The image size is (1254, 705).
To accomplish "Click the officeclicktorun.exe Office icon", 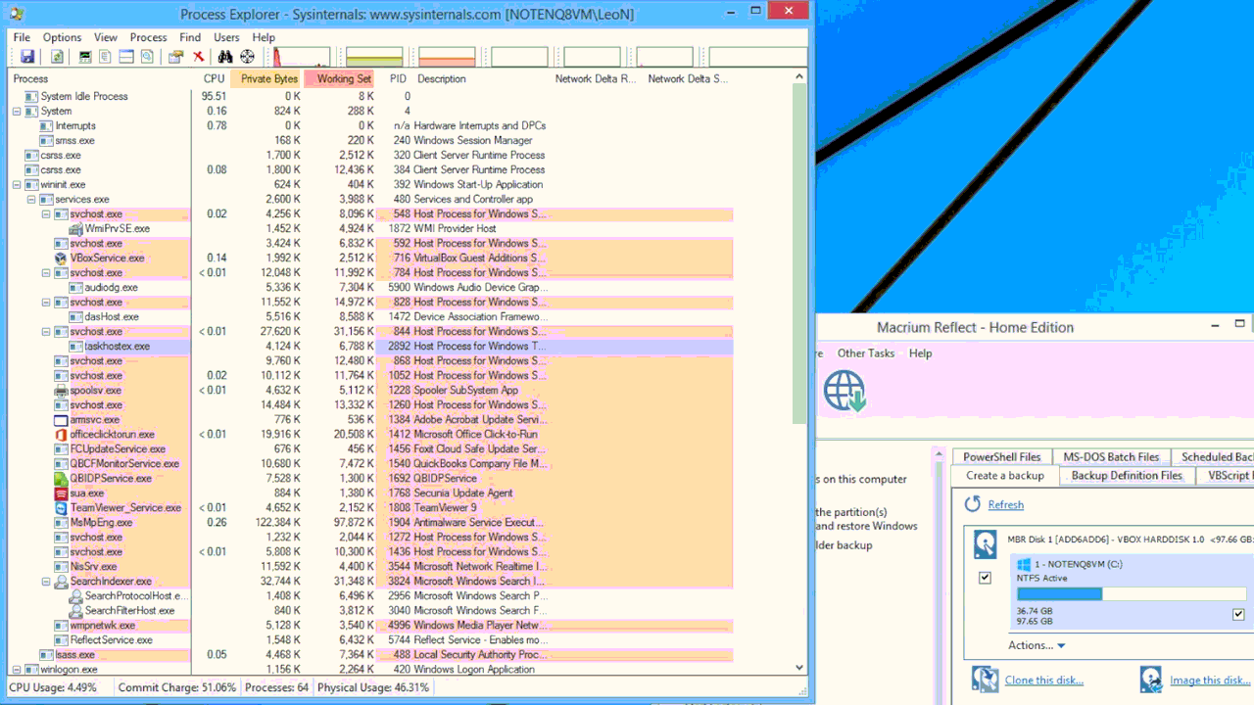I will click(61, 435).
